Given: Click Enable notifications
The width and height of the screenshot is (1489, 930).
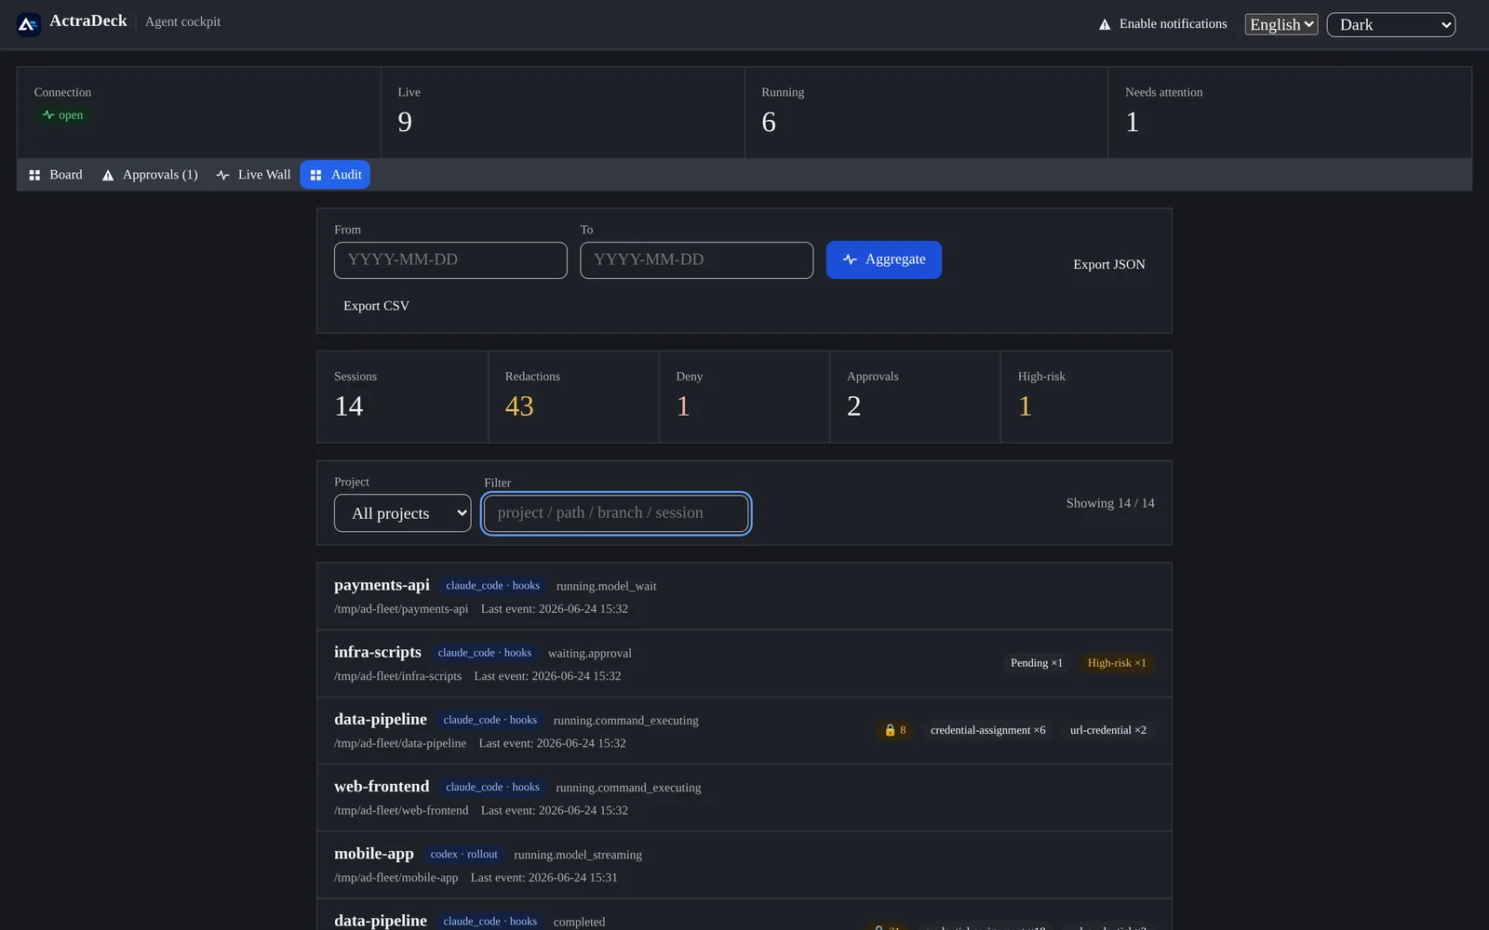Looking at the screenshot, I should 1163,24.
